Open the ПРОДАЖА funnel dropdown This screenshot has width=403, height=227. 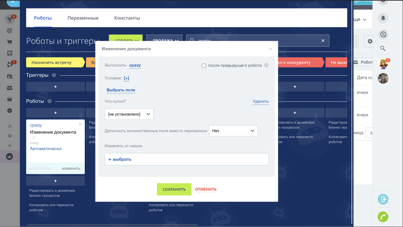164,41
